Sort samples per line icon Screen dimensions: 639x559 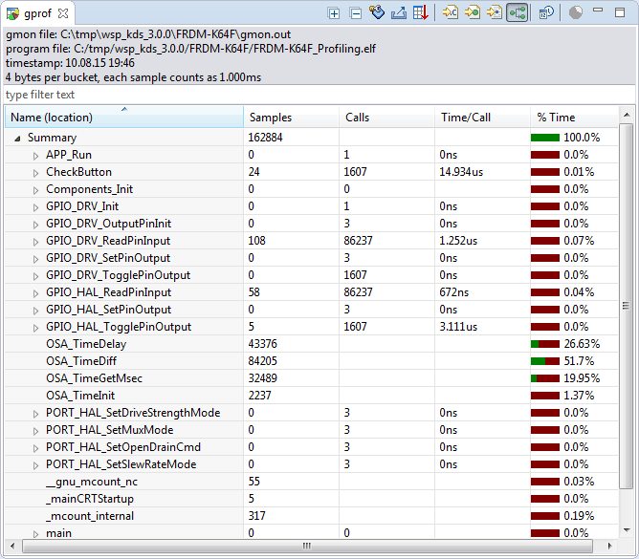[x=495, y=12]
